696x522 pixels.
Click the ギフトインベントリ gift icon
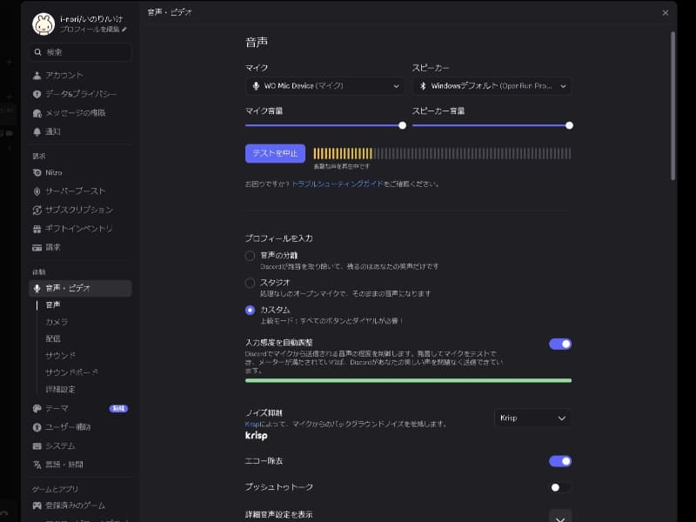tap(37, 229)
